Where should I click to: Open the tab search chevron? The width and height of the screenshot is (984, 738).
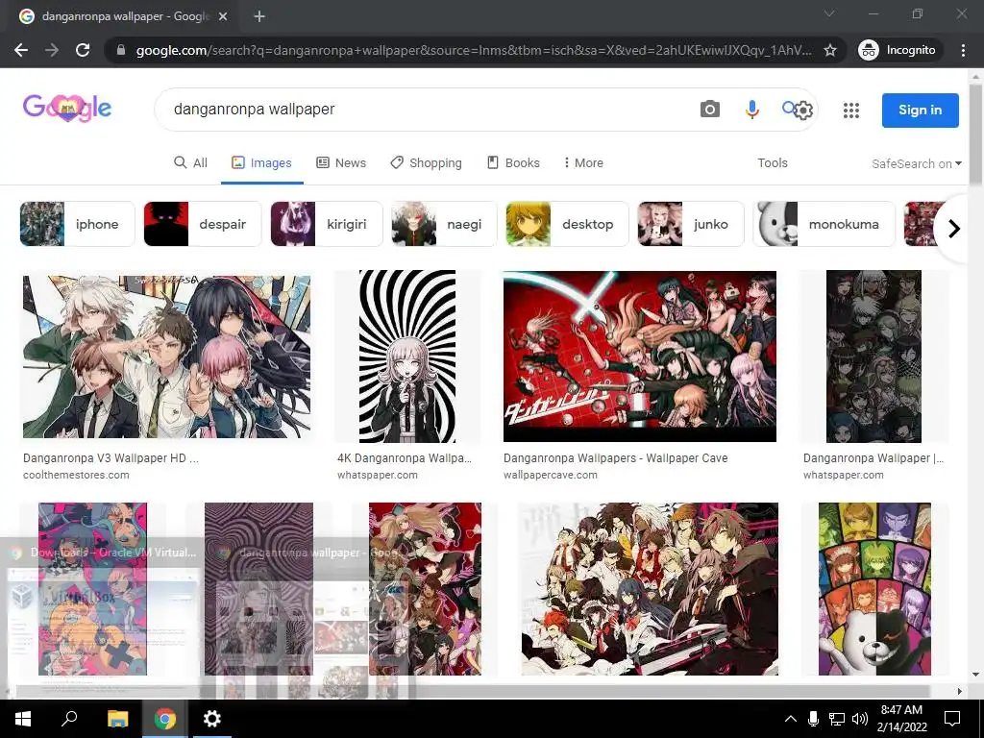click(829, 13)
